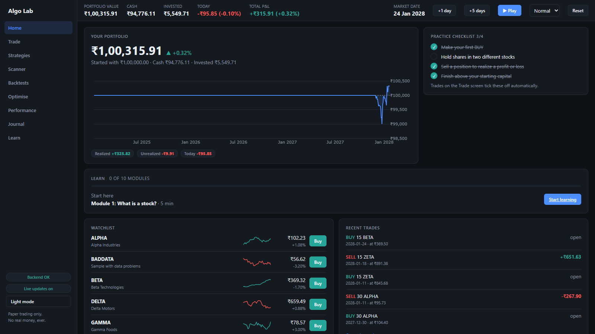Click DELTA sparkline chart in watchlist

[x=257, y=304]
